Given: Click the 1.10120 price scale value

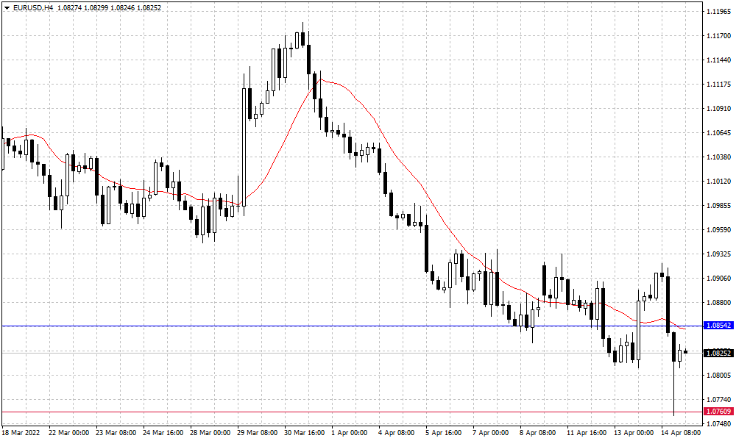Looking at the screenshot, I should (x=718, y=182).
